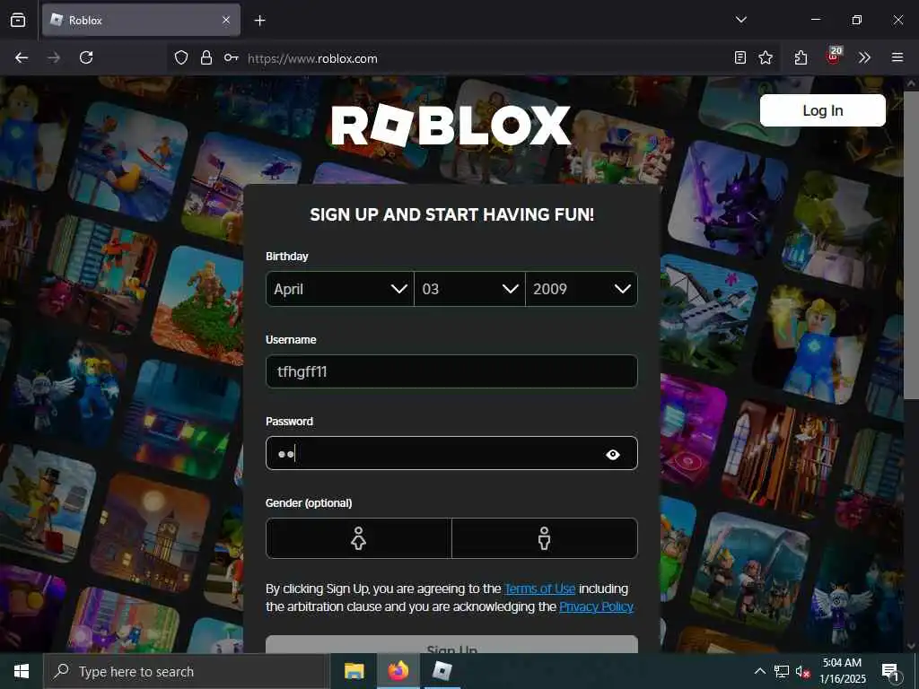Image resolution: width=919 pixels, height=689 pixels.
Task: View site security padlock info
Action: (x=206, y=57)
